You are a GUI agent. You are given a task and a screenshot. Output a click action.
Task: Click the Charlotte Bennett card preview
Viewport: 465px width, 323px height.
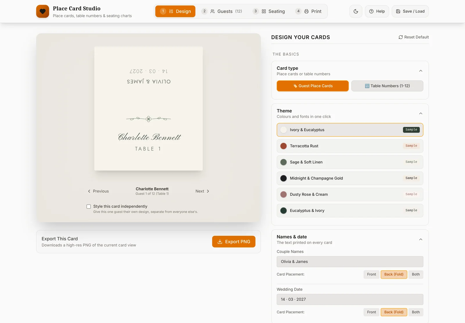[149, 109]
